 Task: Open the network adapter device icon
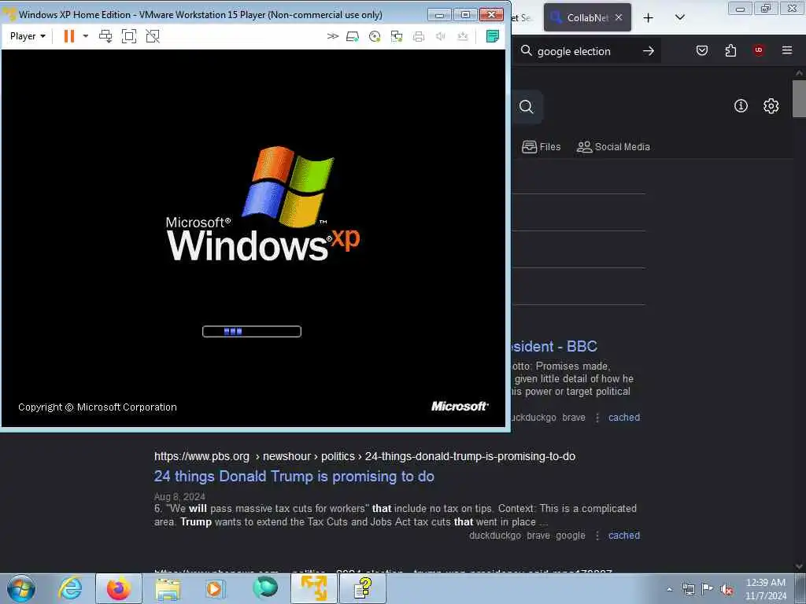tap(397, 36)
